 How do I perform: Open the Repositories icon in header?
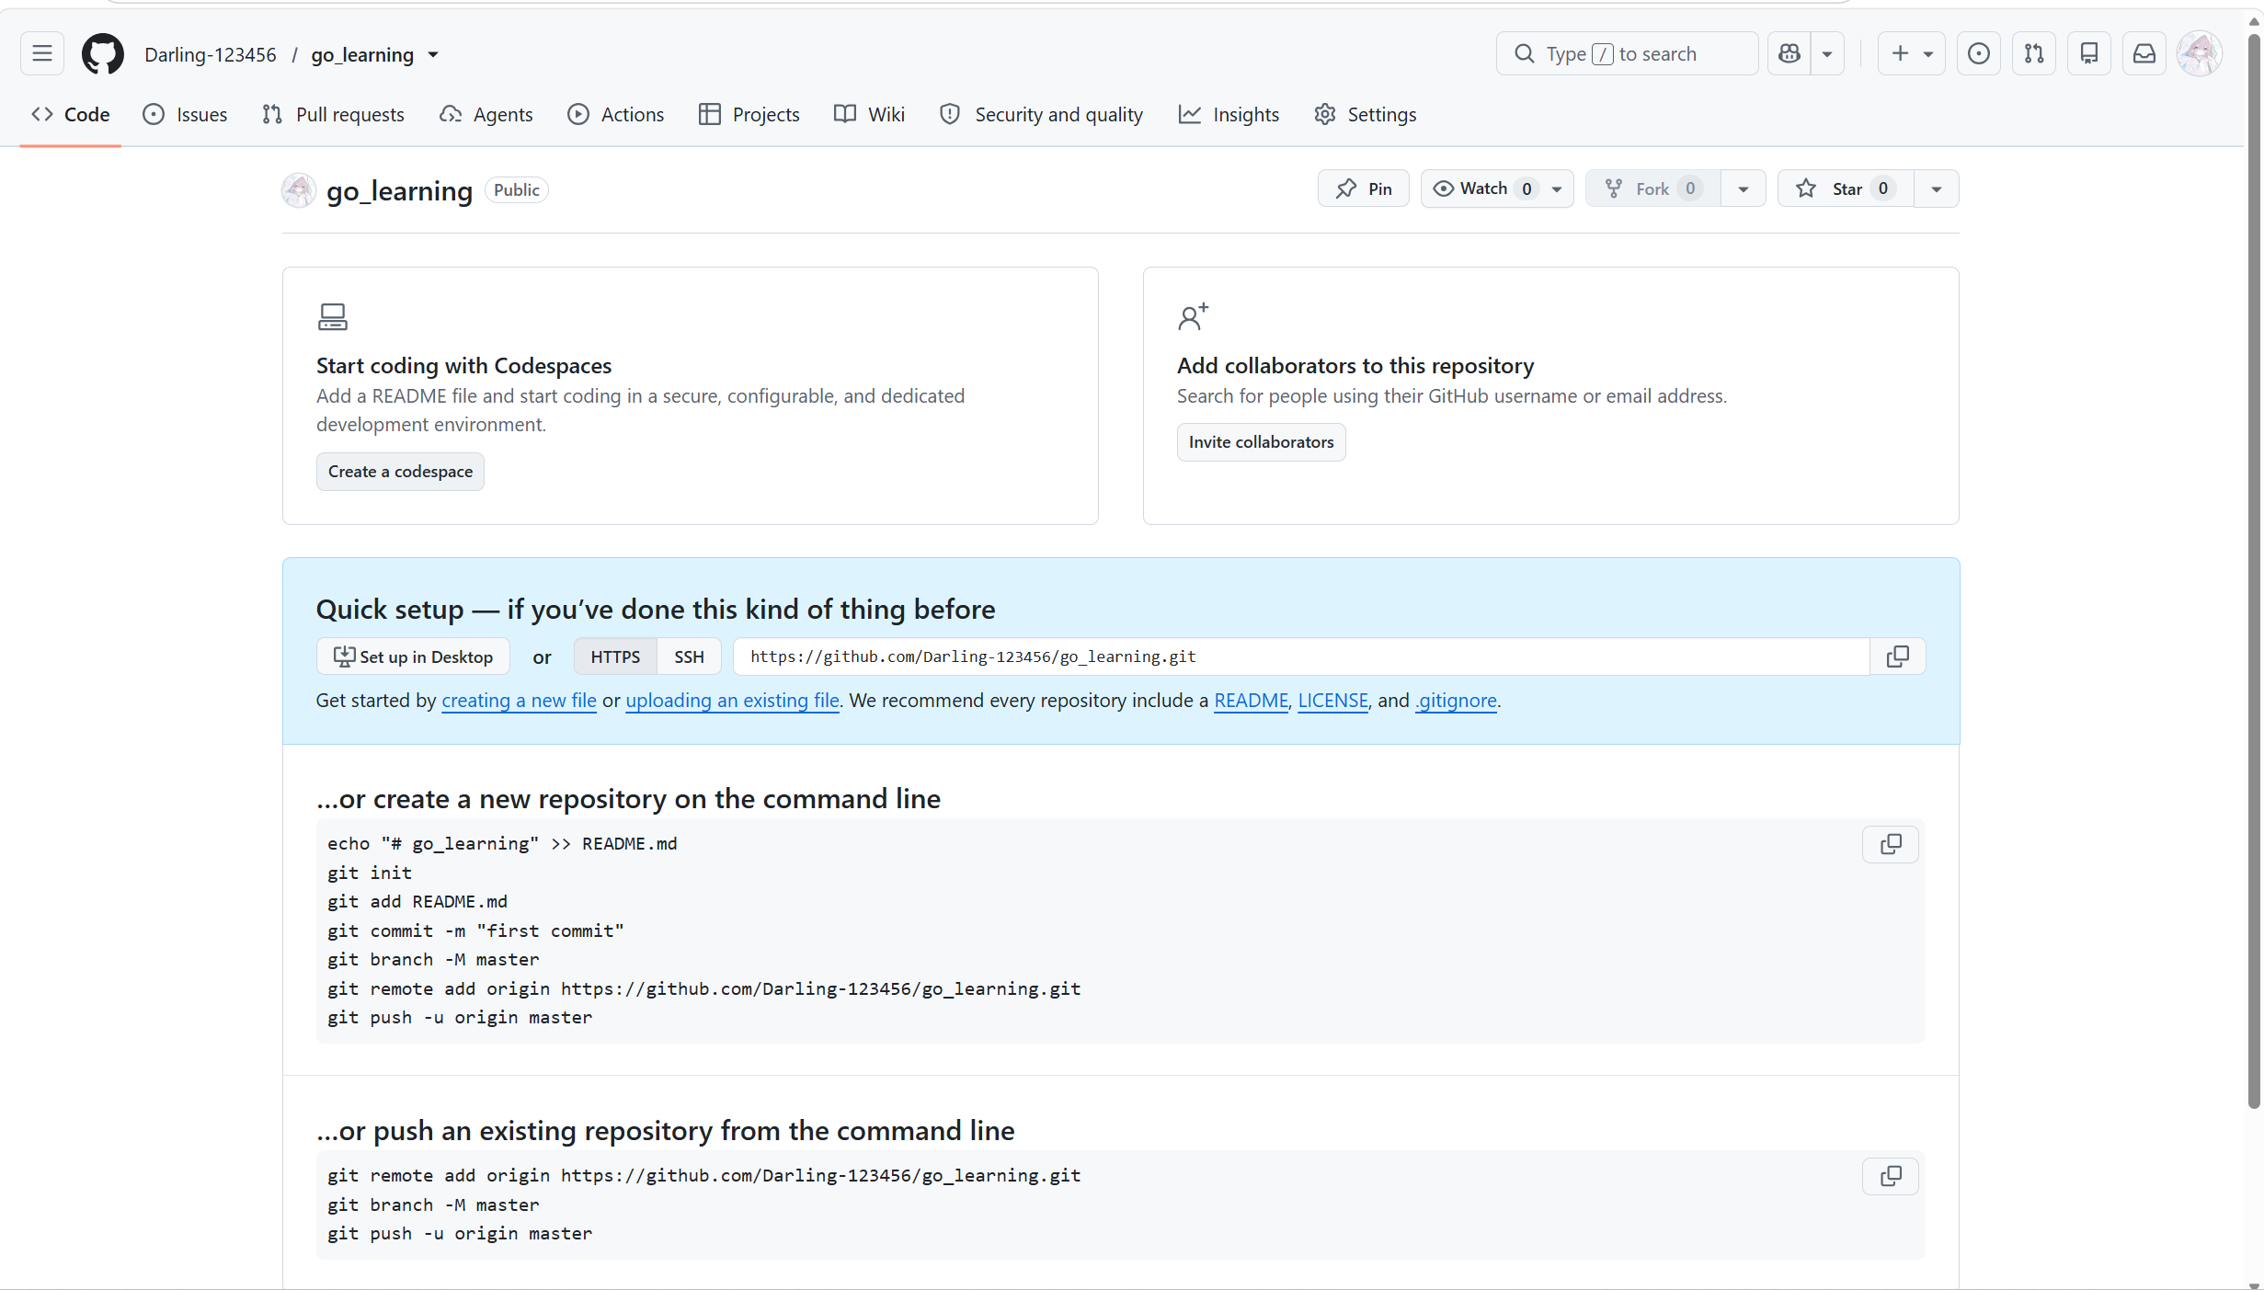2089,54
